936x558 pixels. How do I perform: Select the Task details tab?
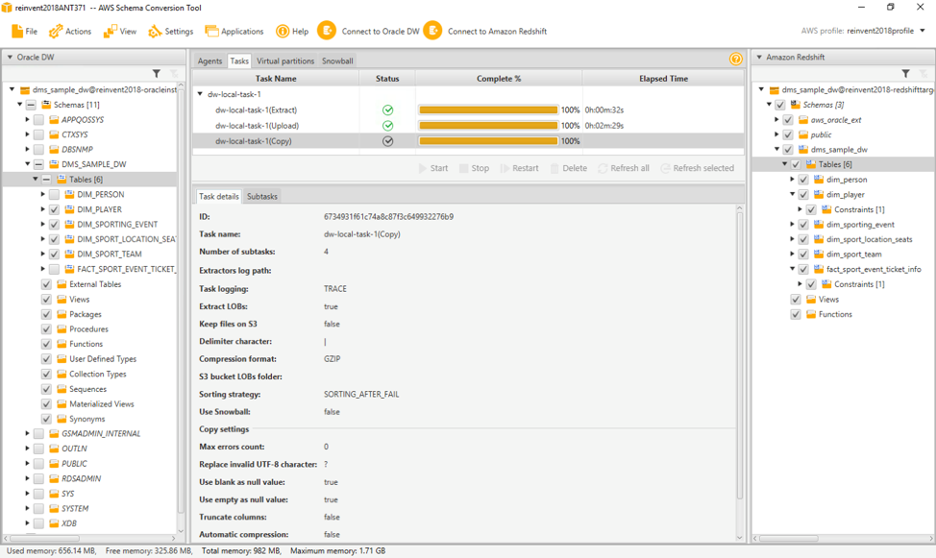pyautogui.click(x=218, y=196)
